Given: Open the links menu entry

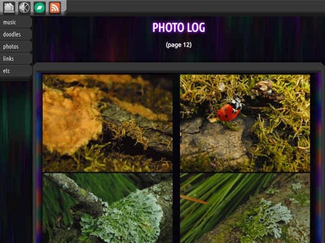Looking at the screenshot, I should [16, 59].
